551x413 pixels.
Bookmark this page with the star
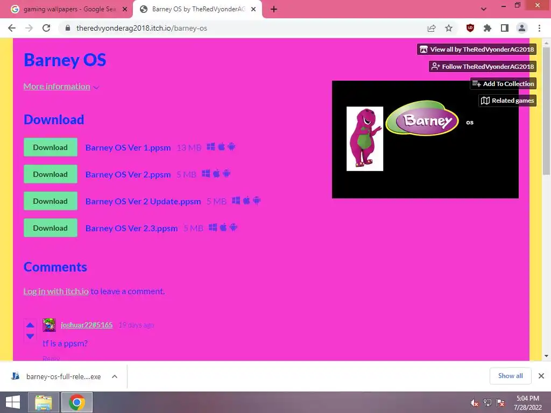coord(449,28)
